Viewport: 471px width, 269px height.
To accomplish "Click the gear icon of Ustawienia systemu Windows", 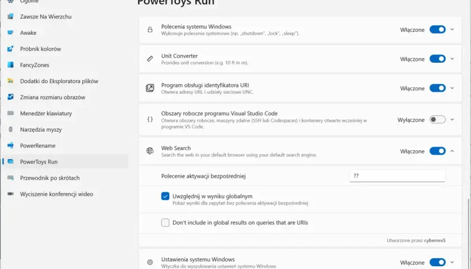I will click(150, 262).
